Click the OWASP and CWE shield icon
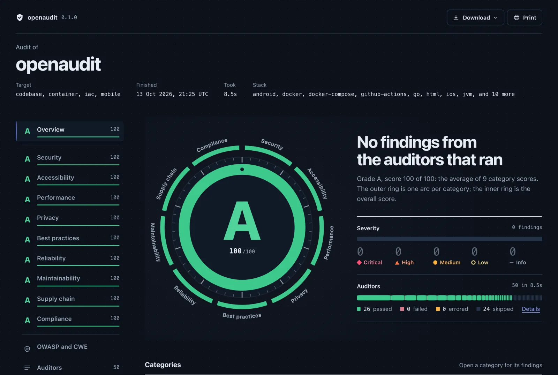This screenshot has width=558, height=375. pos(27,349)
